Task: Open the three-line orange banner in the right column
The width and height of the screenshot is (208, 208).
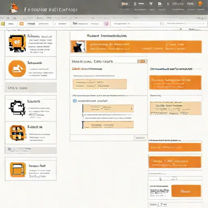Action: [175, 82]
